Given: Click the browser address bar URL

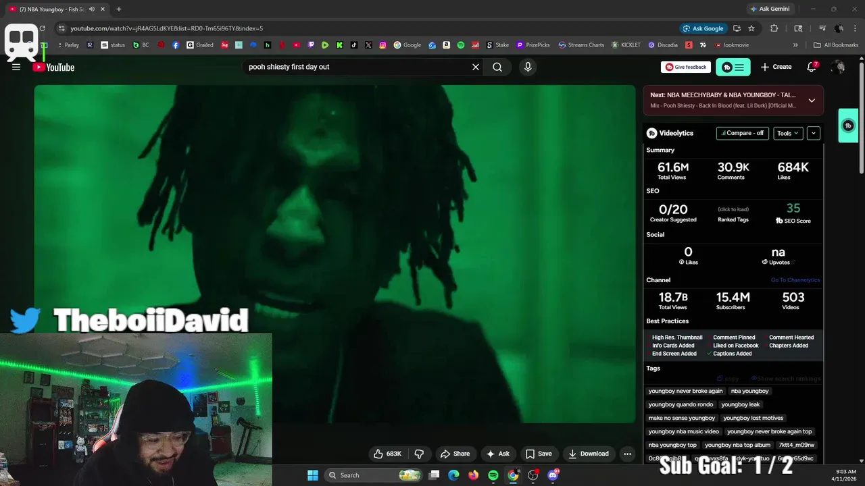Looking at the screenshot, I should pos(166,28).
